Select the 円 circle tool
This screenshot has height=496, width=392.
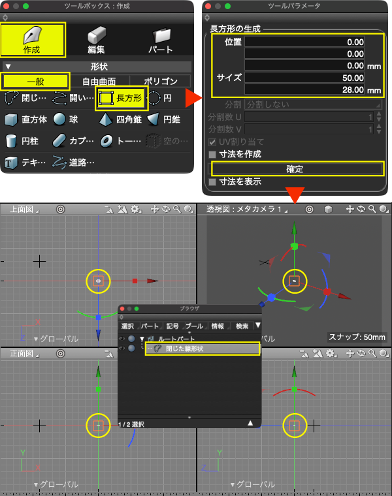click(160, 98)
